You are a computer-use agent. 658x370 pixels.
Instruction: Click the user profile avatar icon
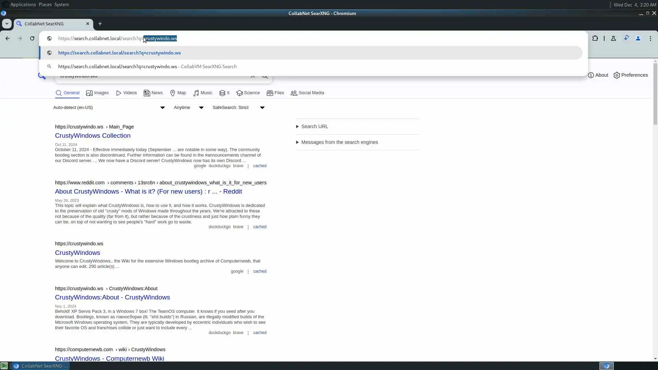638,38
